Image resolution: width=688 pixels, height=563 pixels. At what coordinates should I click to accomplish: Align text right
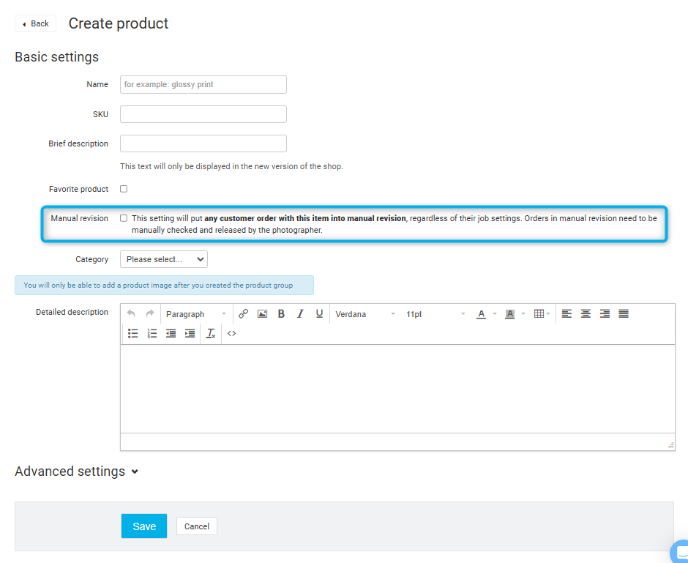tap(605, 314)
